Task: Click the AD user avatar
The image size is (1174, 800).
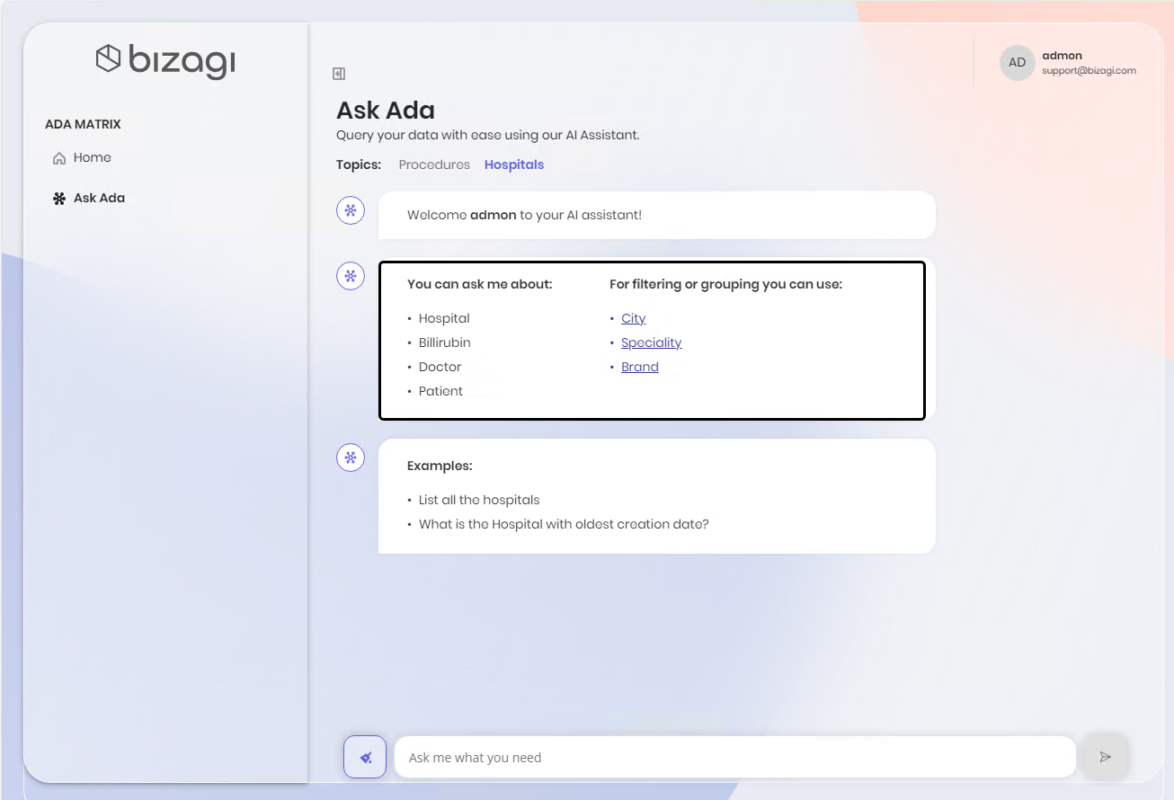Action: tap(1017, 63)
